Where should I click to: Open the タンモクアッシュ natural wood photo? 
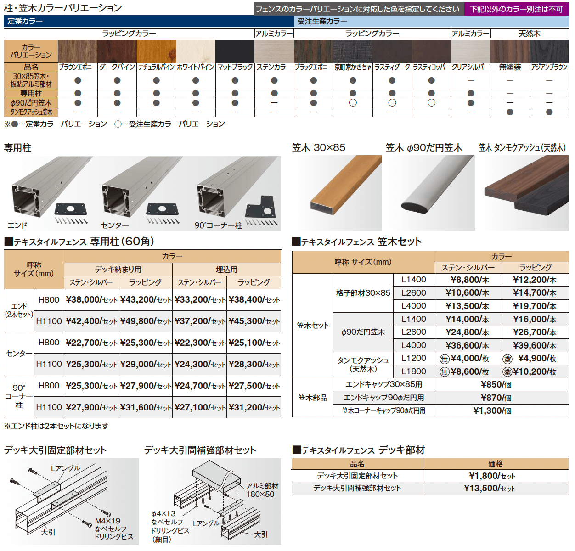tap(524, 193)
